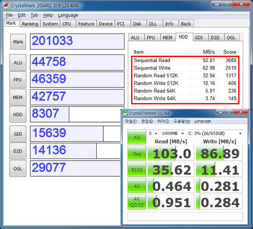
Task: Click the Item column header
Action: [x=161, y=52]
